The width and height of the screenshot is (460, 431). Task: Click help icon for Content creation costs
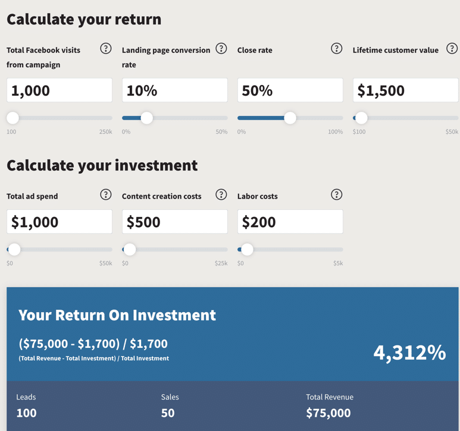tap(221, 194)
